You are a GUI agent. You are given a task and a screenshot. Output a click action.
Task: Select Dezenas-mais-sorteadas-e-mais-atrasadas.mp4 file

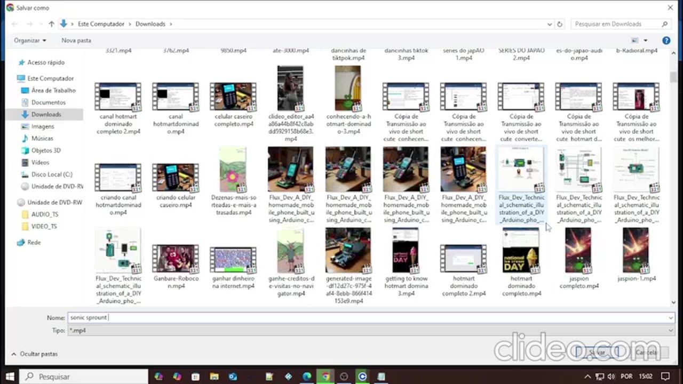pos(233,182)
